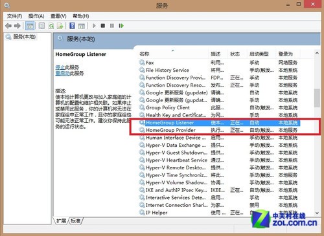Stop the selected service with the stop icon
The image size is (324, 236).
(103, 26)
